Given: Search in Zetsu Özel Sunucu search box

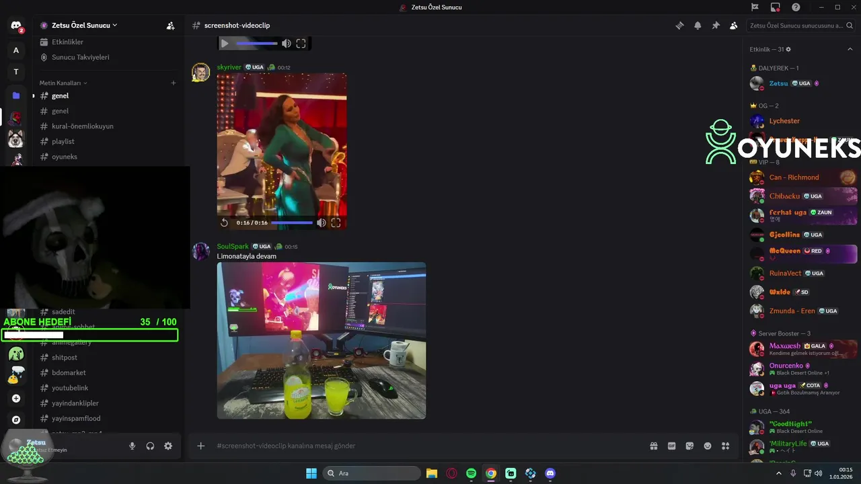Looking at the screenshot, I should (x=800, y=26).
